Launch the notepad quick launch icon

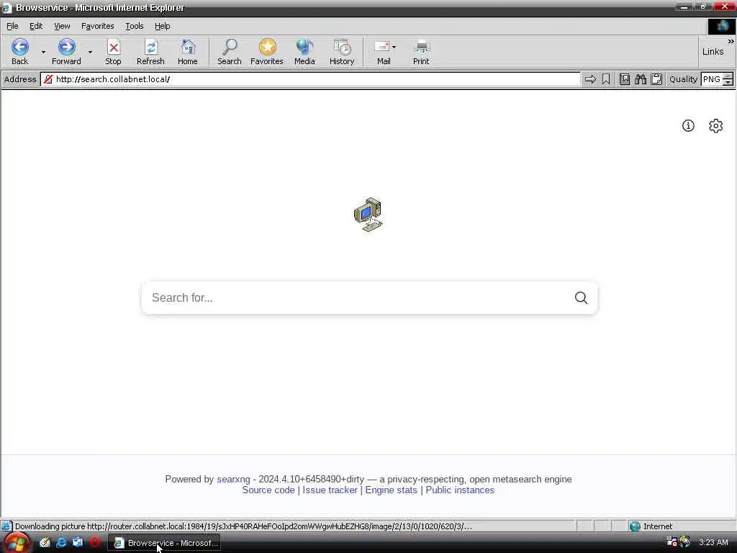tap(45, 543)
